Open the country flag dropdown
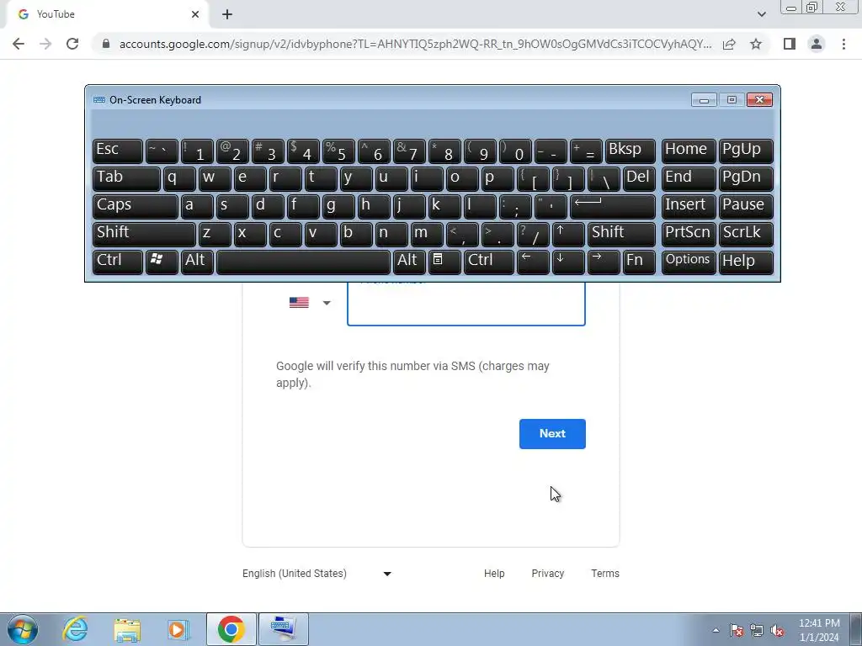 tap(310, 303)
